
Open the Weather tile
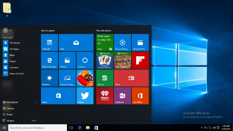click(x=49, y=78)
